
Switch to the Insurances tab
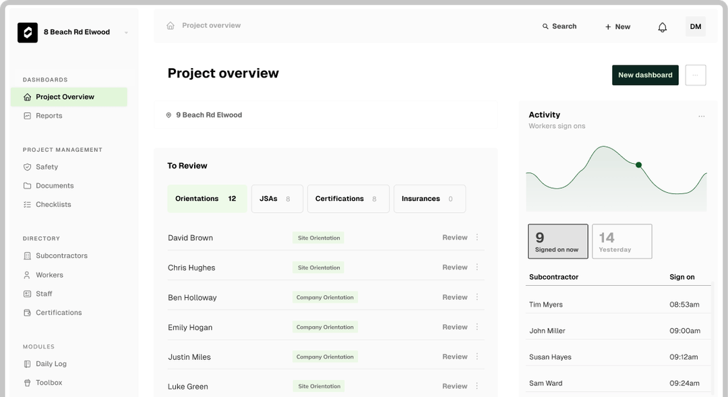(429, 198)
